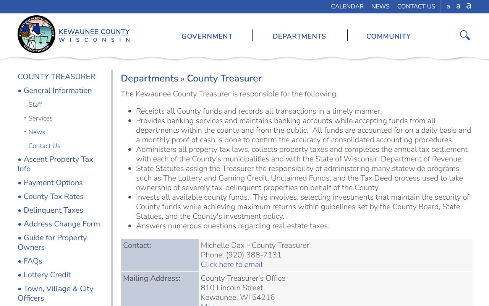Click 'Kewaunee, WI 54216' text
489x306 pixels.
click(238, 298)
